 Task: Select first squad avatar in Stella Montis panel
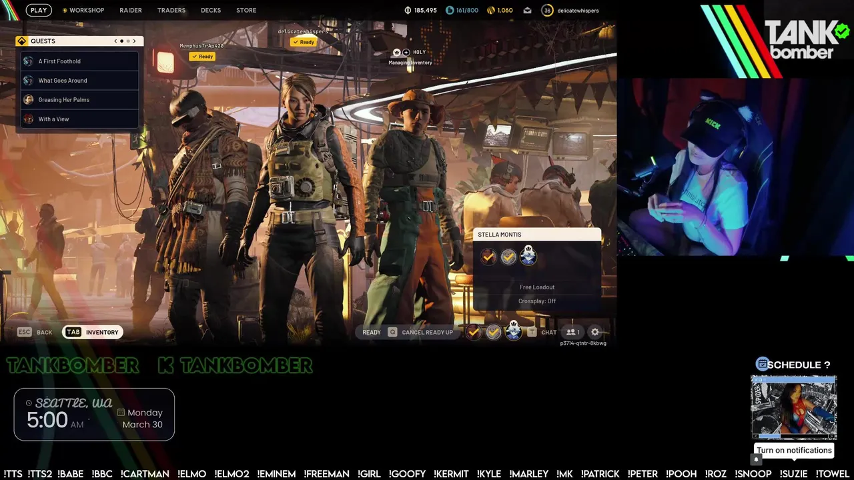click(x=488, y=257)
